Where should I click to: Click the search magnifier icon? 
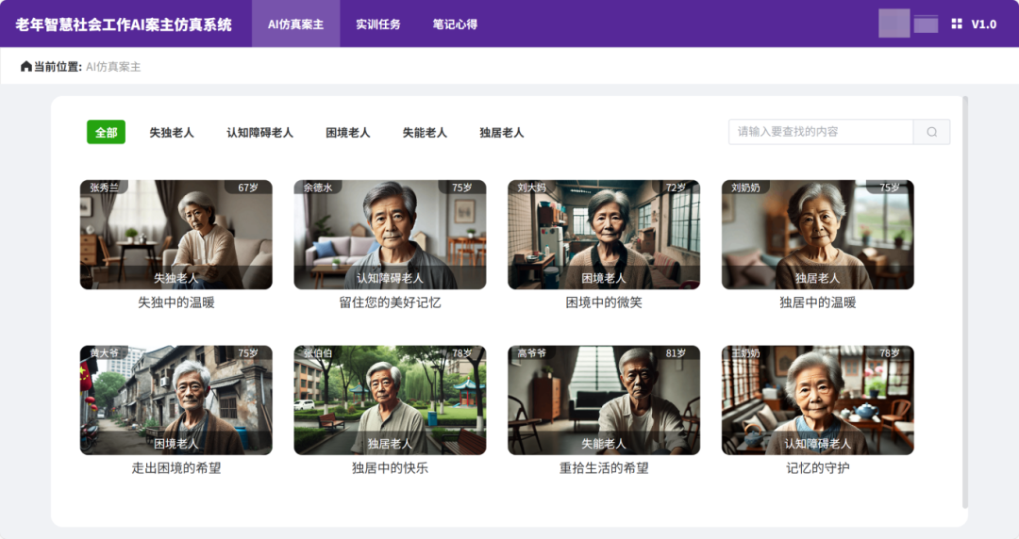click(x=931, y=132)
